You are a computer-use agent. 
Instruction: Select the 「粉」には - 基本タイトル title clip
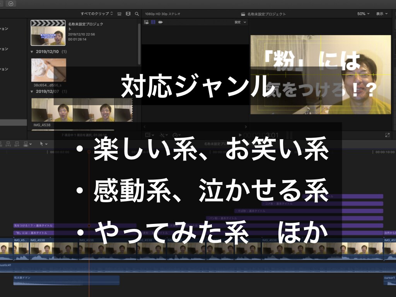pos(75,233)
